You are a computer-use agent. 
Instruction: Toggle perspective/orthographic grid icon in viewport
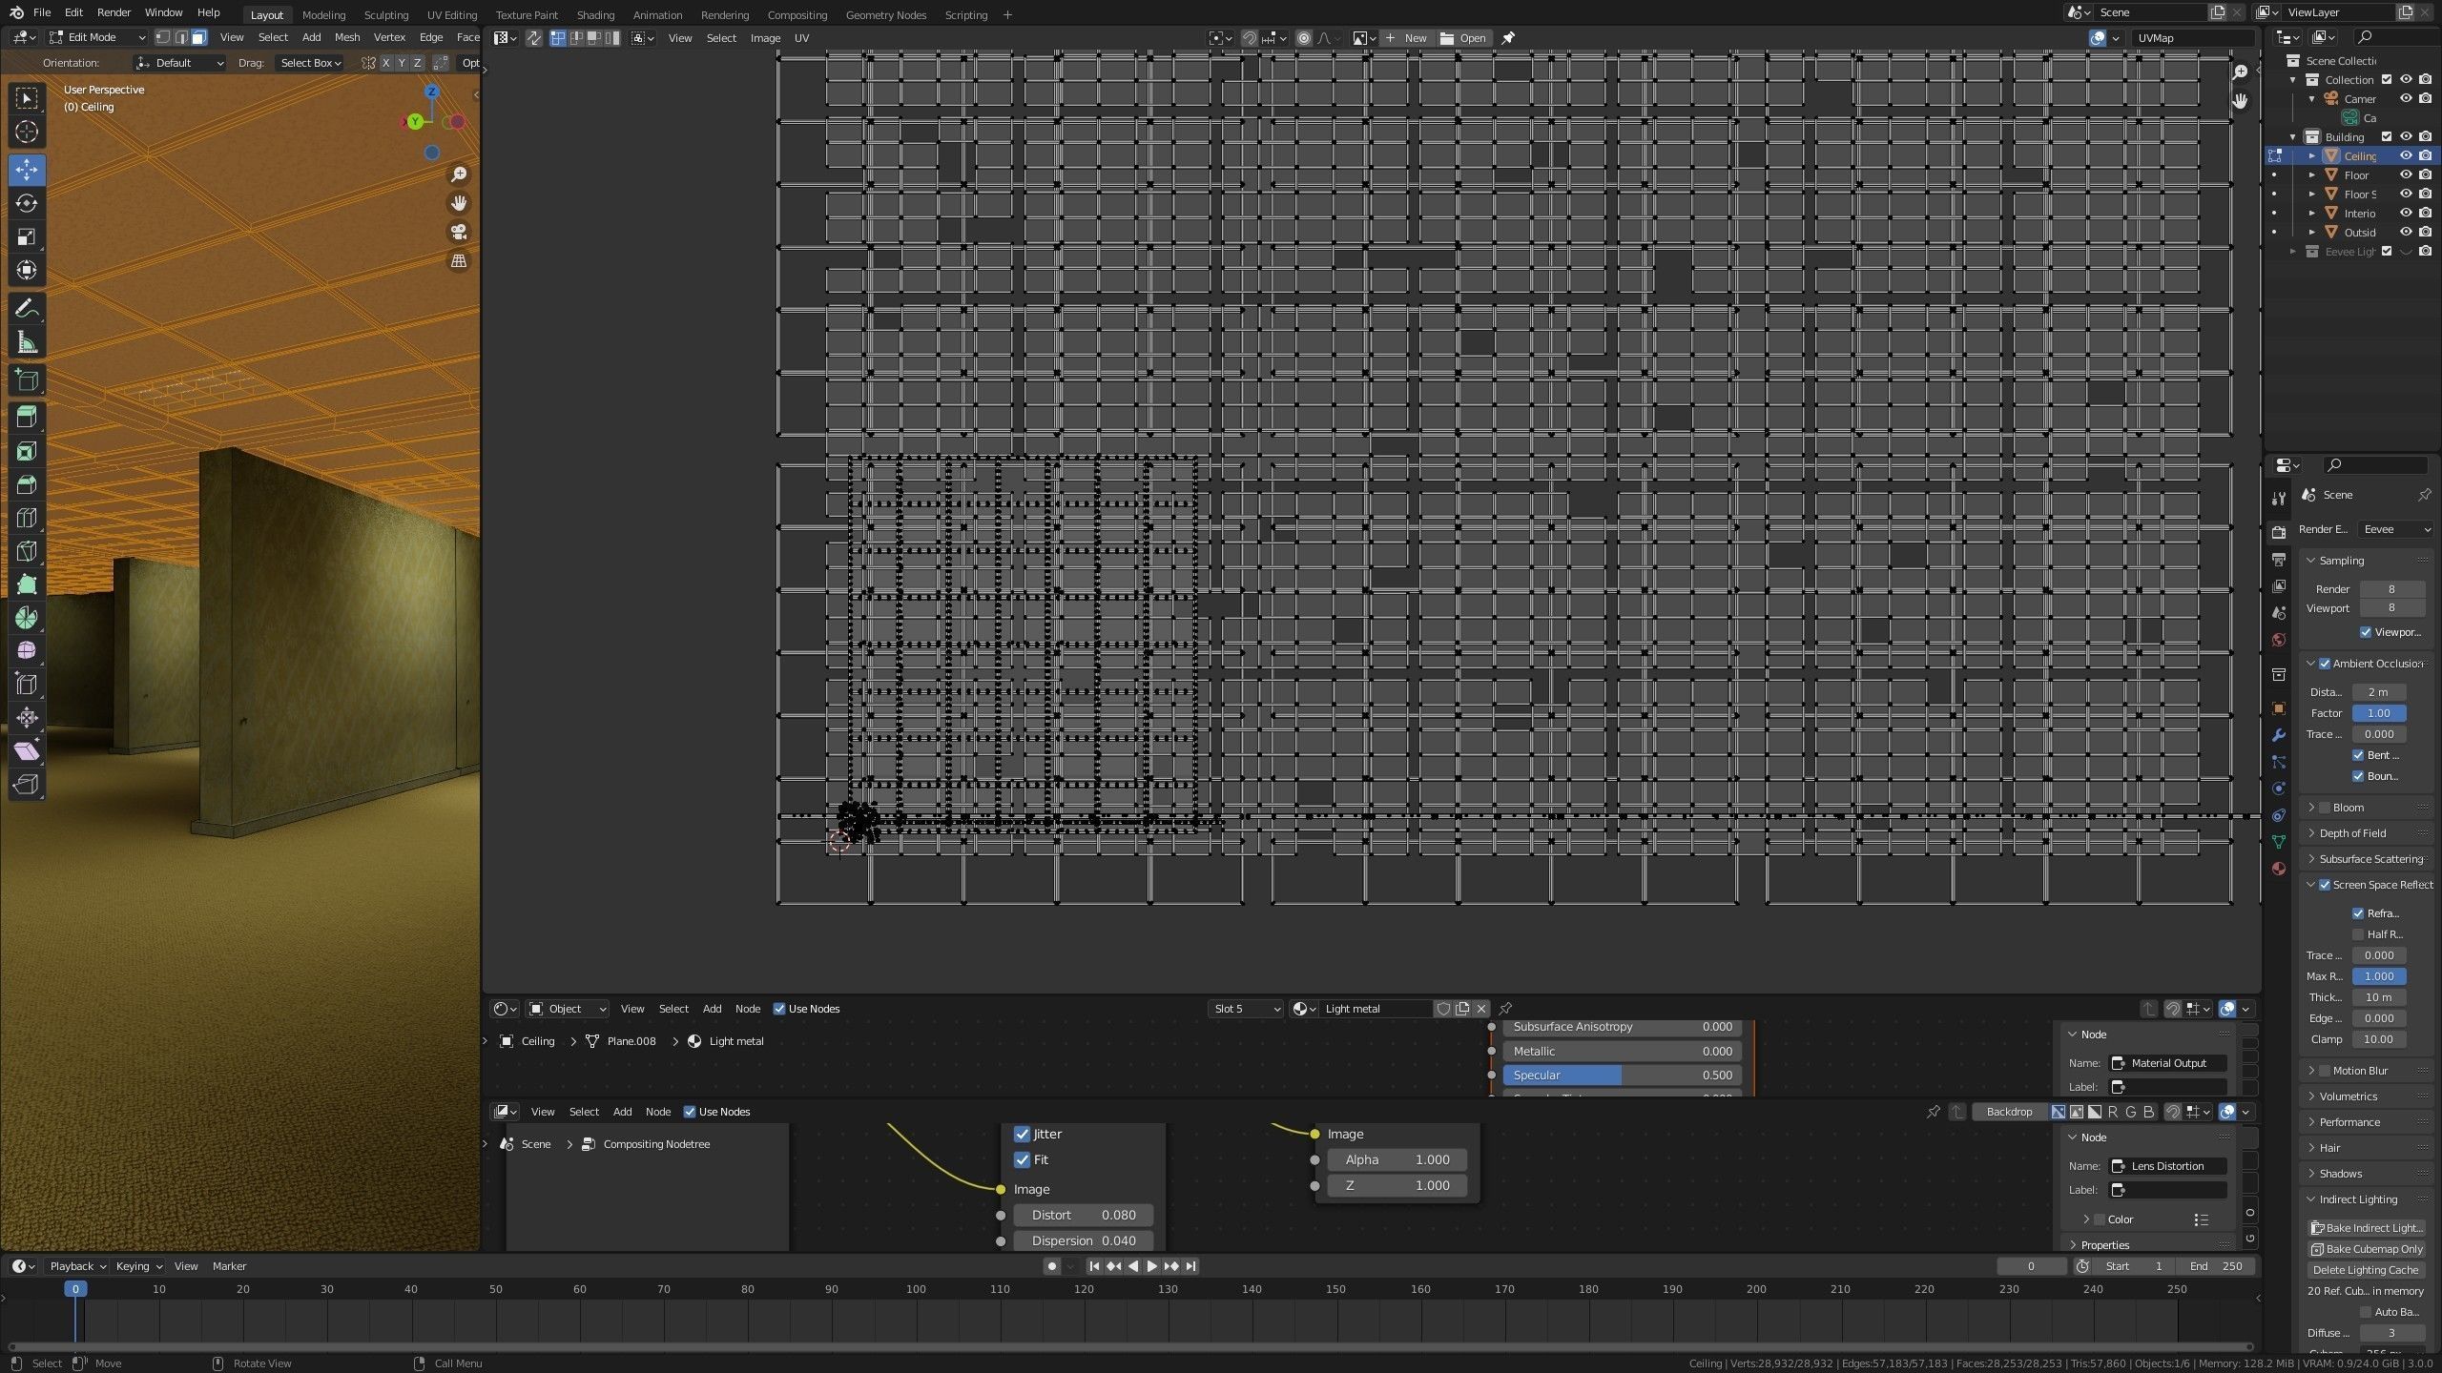click(459, 260)
